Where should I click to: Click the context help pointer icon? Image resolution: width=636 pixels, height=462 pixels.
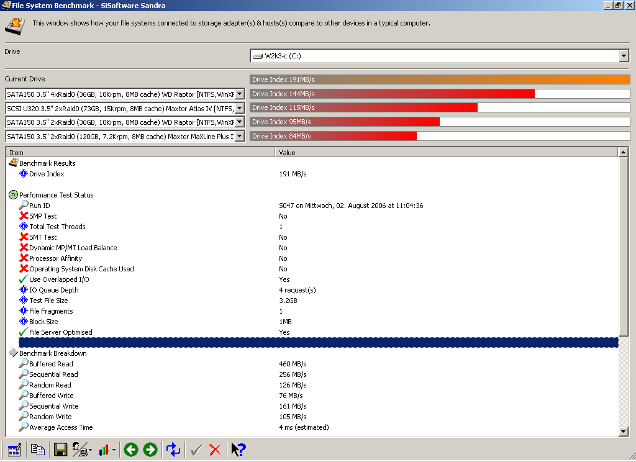(238, 450)
